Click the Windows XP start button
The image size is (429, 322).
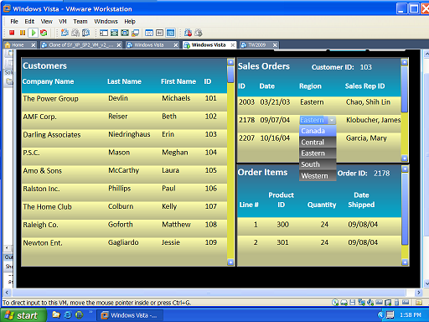23,315
